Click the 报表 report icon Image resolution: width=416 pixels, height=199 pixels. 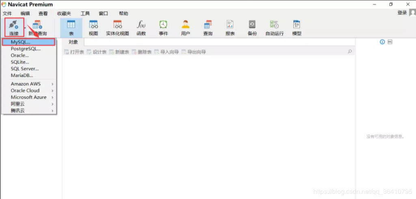[x=230, y=25]
